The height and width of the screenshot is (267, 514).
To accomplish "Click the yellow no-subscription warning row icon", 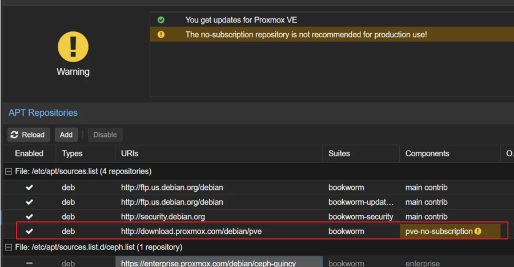I will pos(161,35).
